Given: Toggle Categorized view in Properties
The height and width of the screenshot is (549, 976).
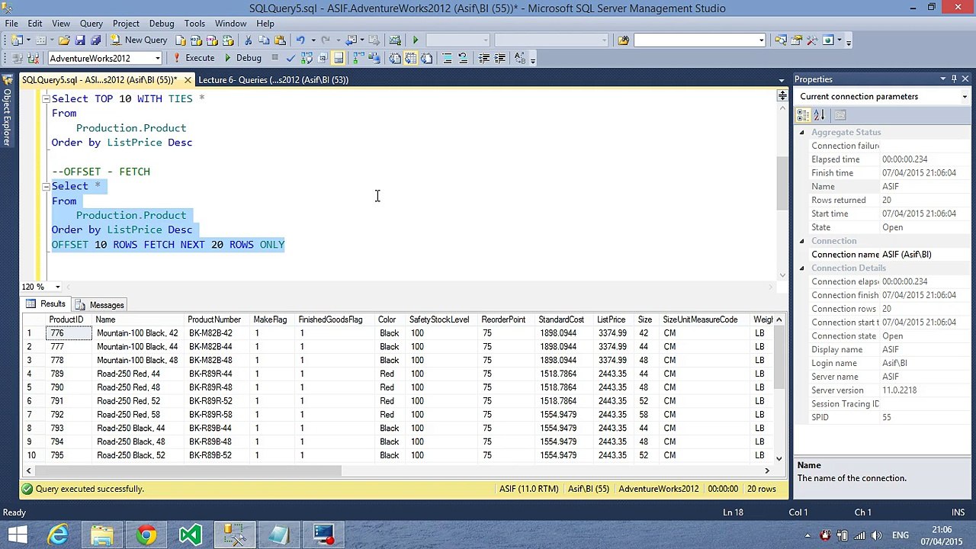Looking at the screenshot, I should tap(803, 115).
